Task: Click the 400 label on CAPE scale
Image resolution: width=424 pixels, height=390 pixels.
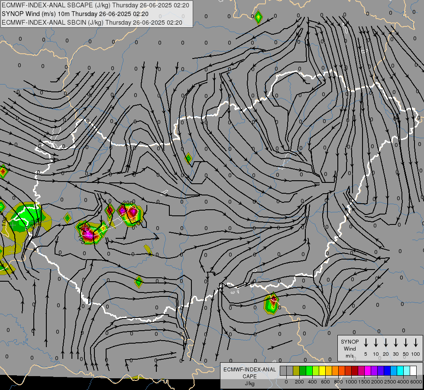Action: pyautogui.click(x=312, y=382)
